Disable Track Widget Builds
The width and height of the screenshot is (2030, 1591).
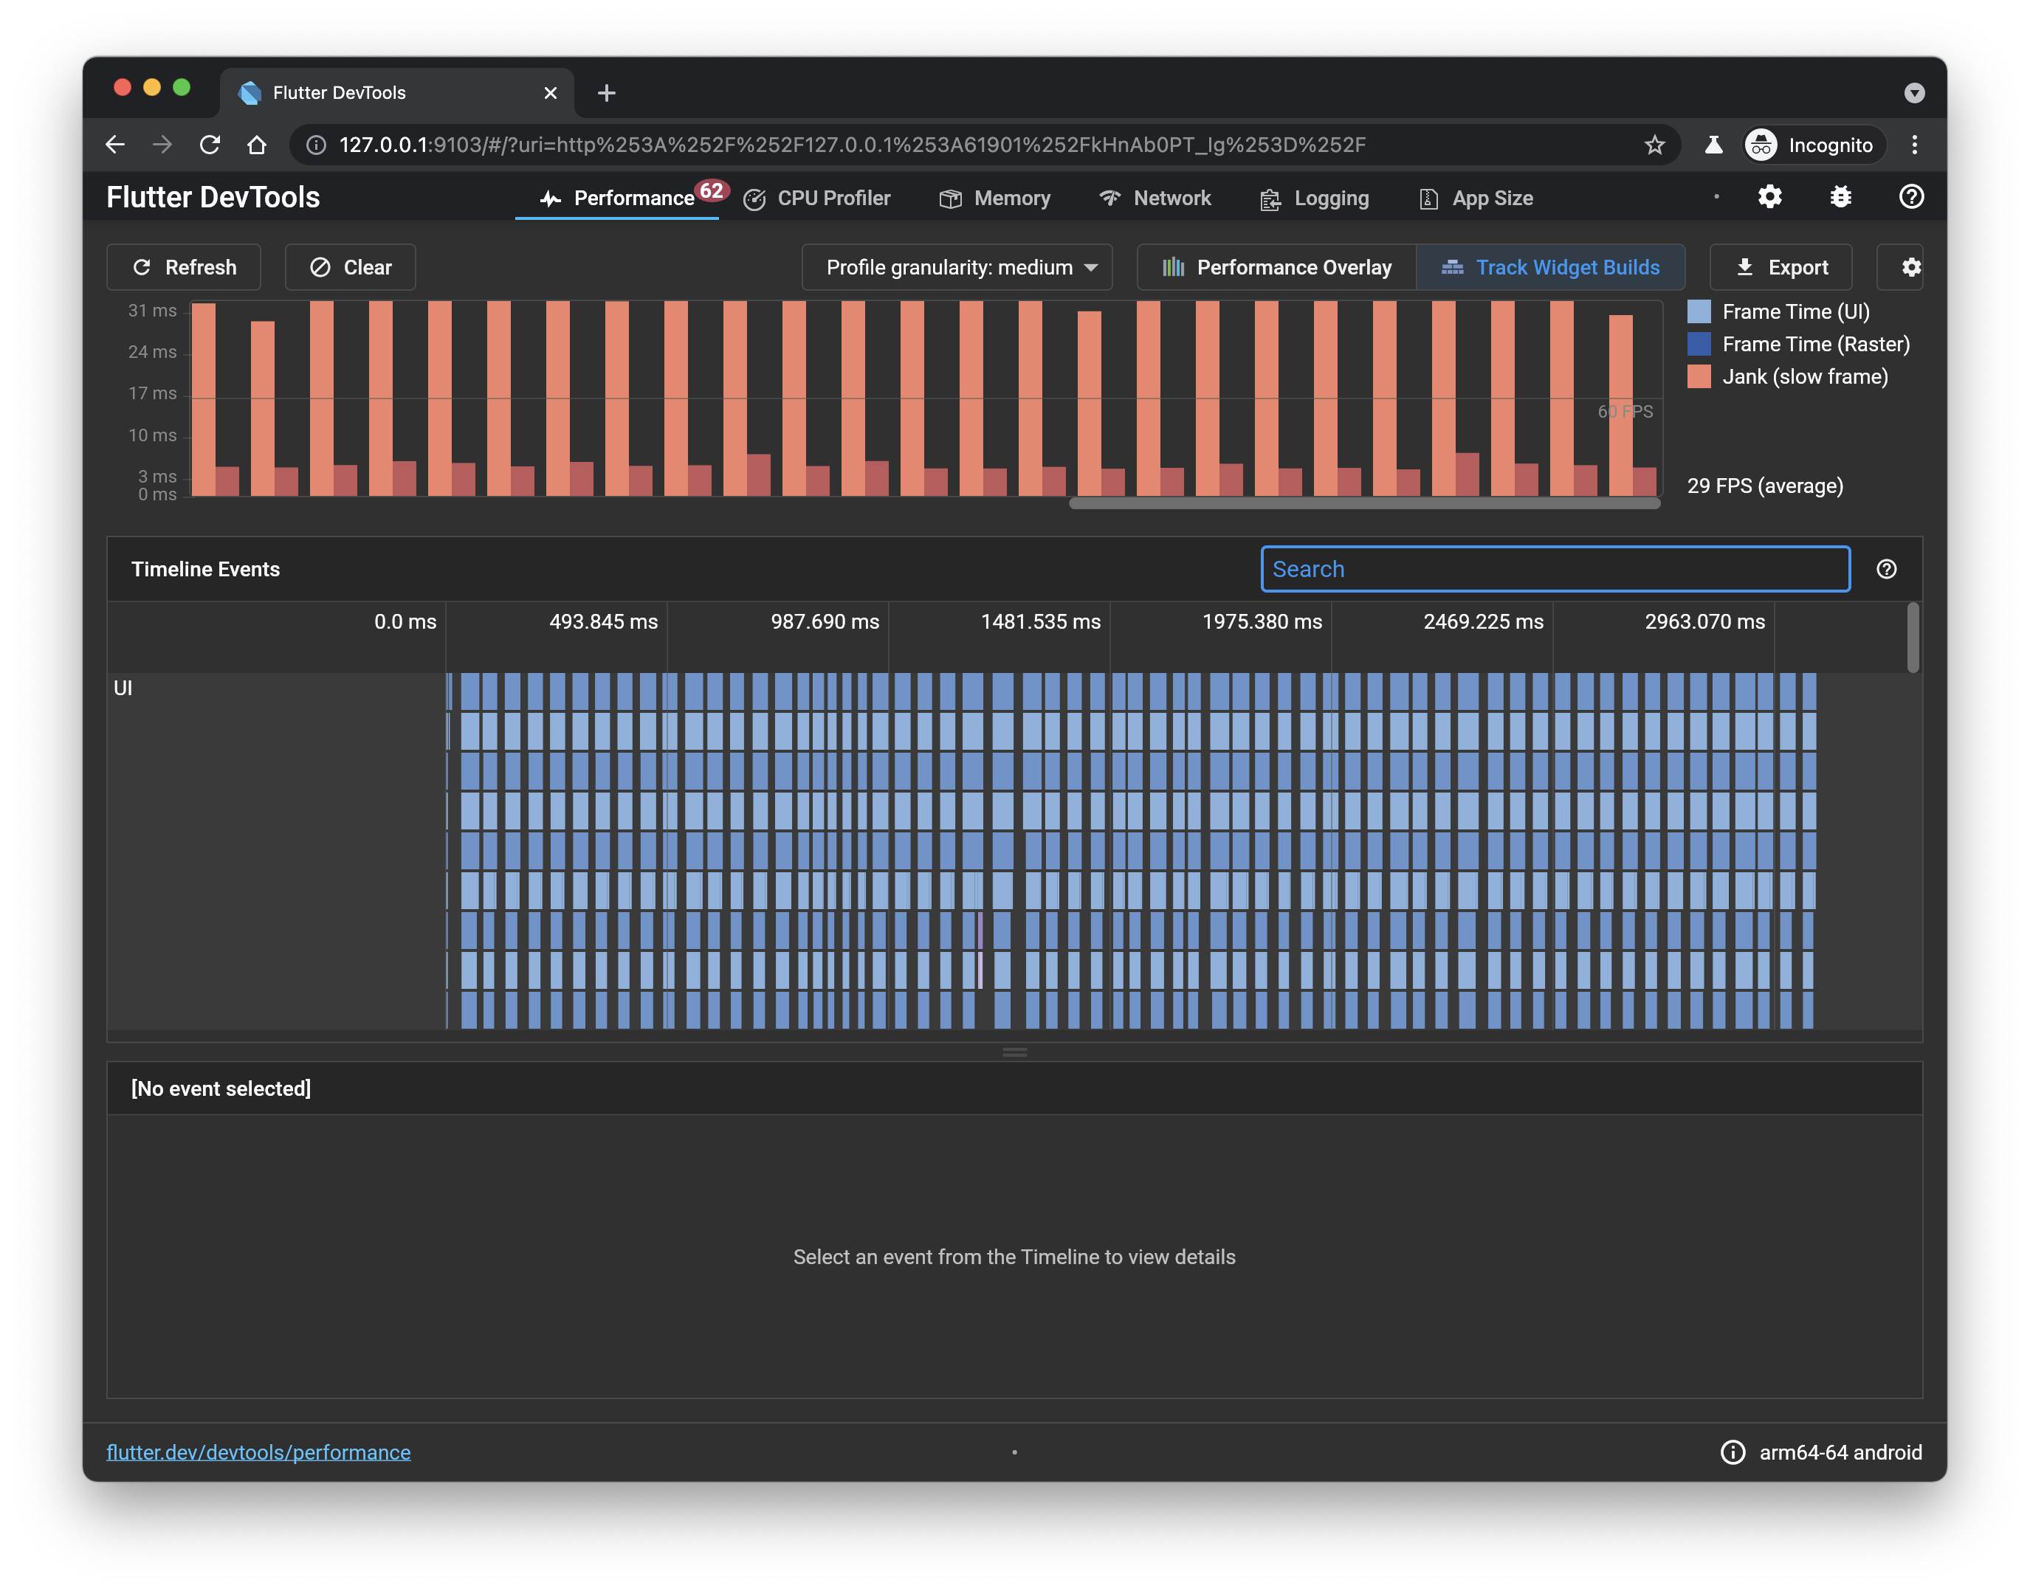click(1550, 267)
